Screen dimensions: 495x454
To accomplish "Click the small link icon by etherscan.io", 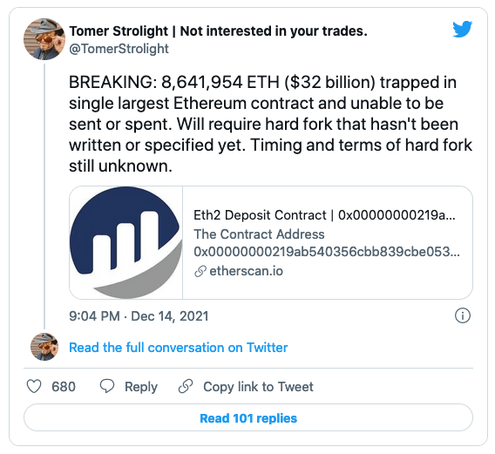I will [200, 271].
